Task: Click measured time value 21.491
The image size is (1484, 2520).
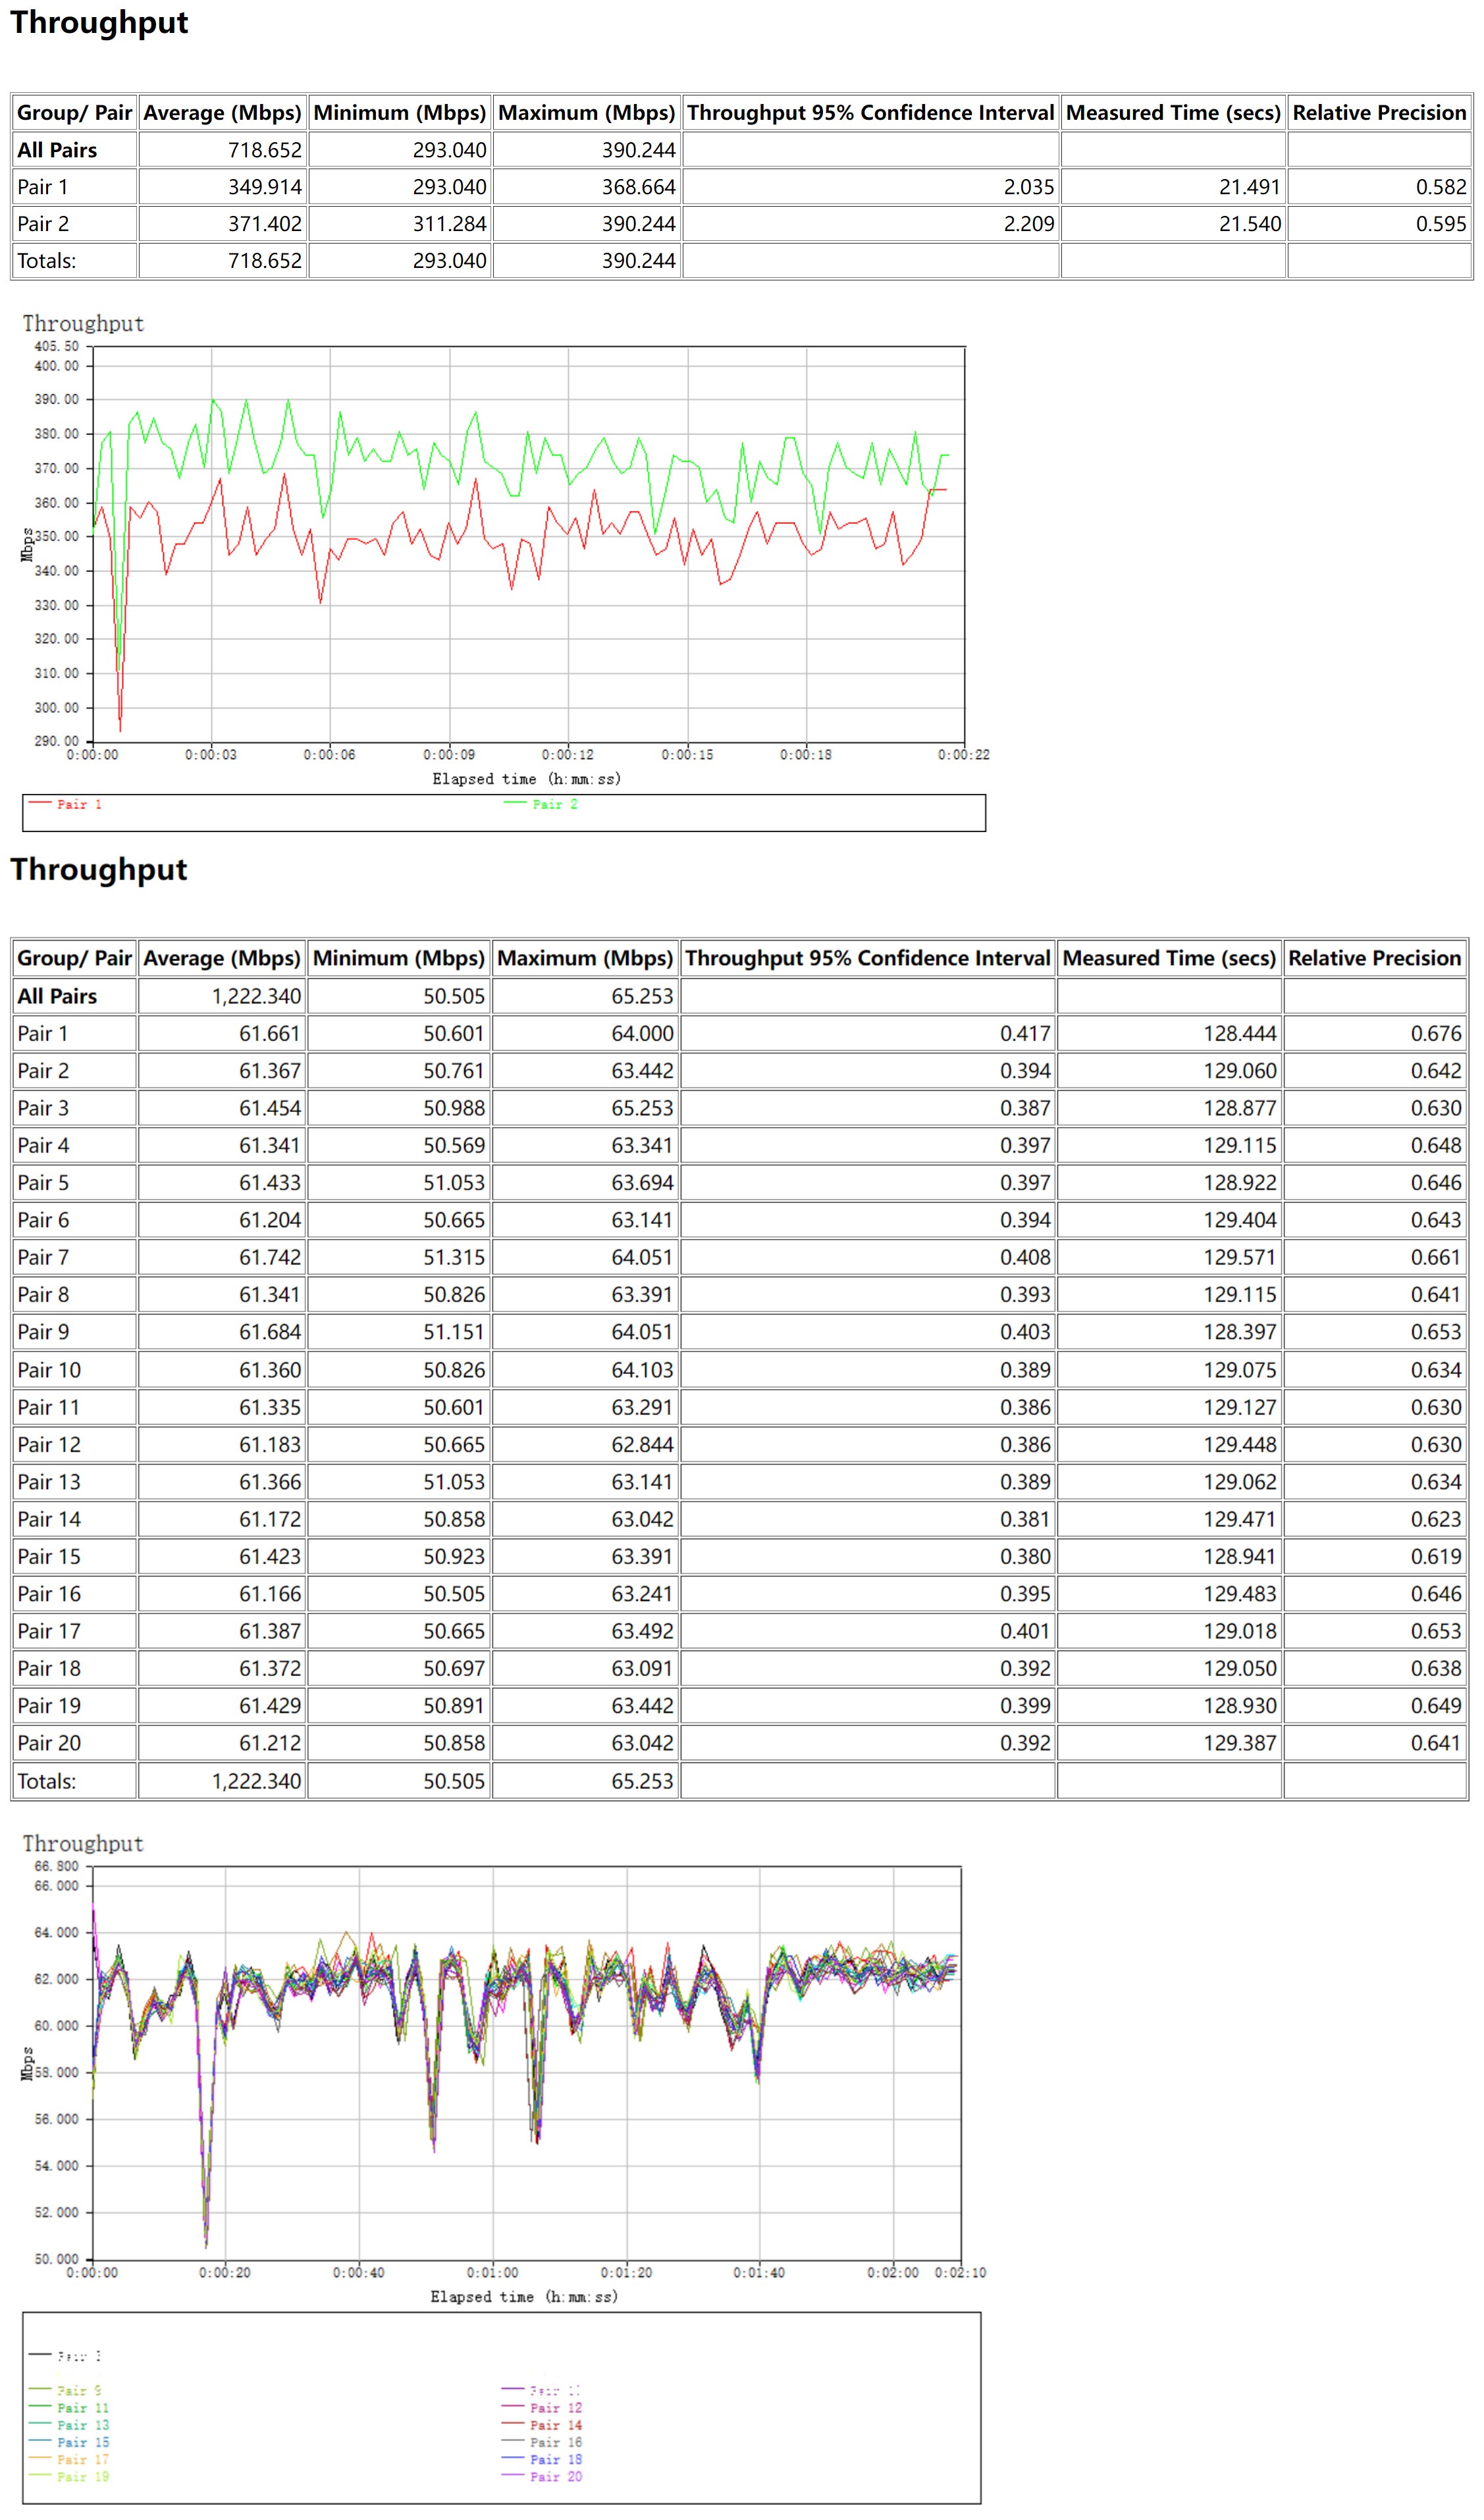Action: [1249, 187]
